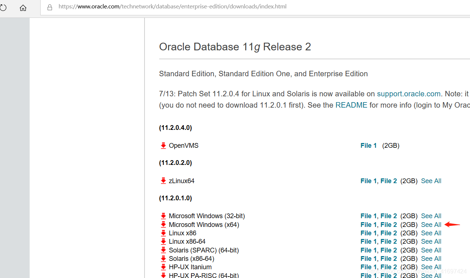Download File 1 for Microsoft Windows (32-bit)
The height and width of the screenshot is (278, 470).
pos(369,216)
